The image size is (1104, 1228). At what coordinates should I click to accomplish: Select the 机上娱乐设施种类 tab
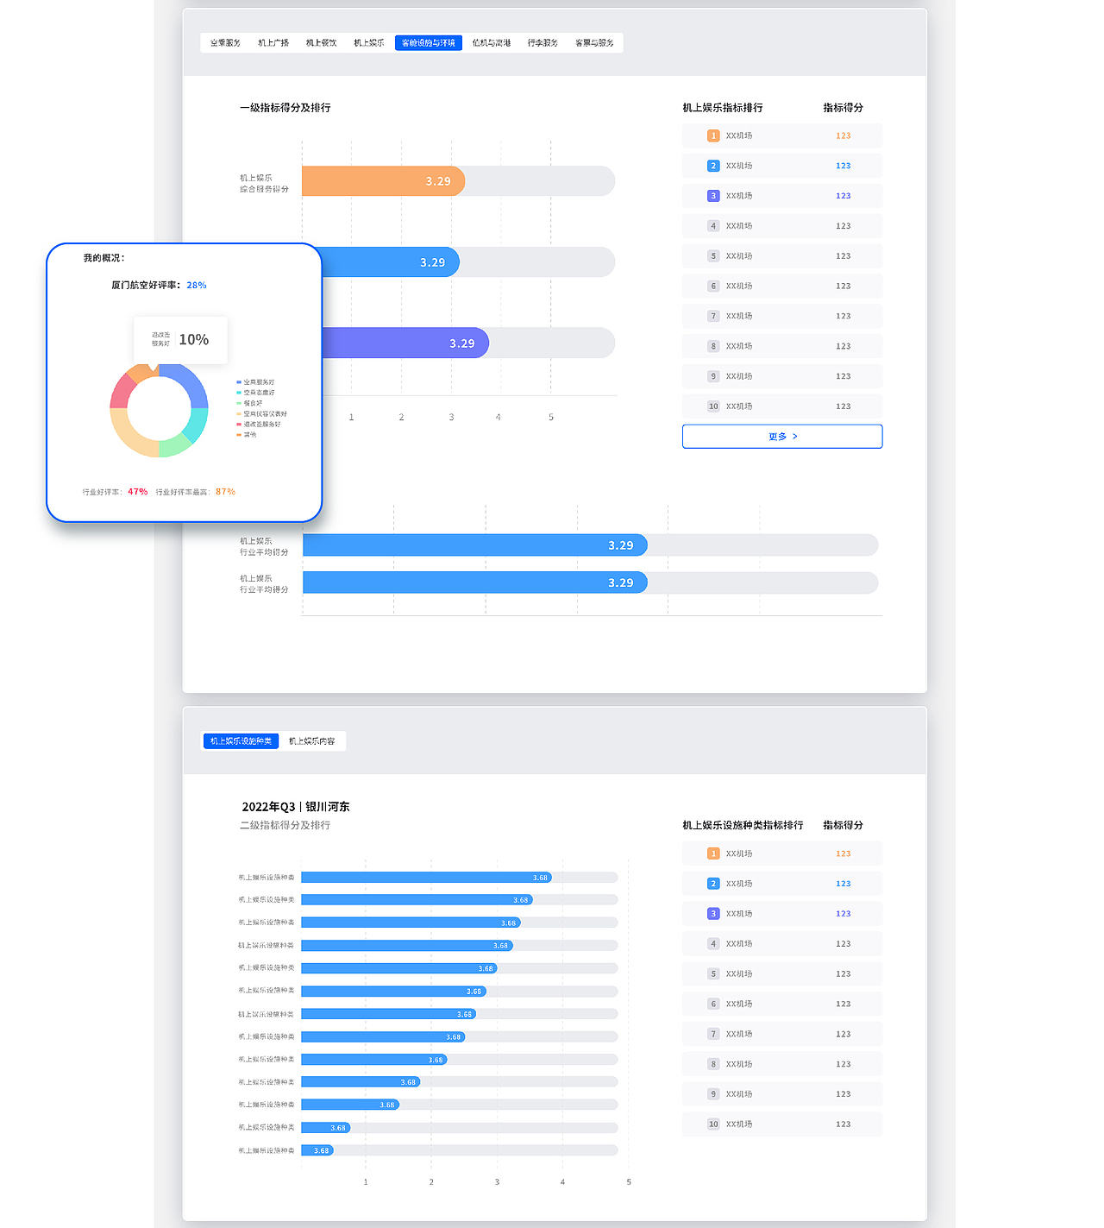pos(241,741)
